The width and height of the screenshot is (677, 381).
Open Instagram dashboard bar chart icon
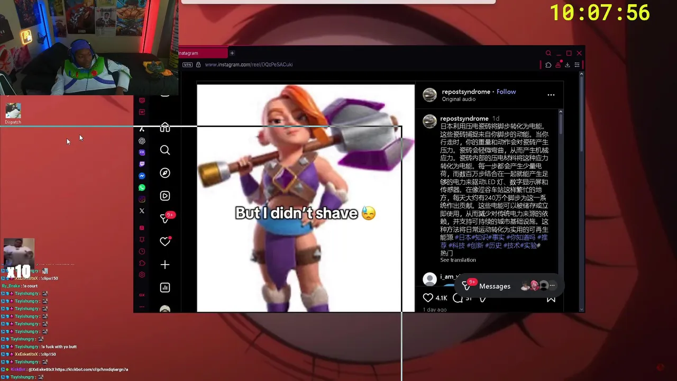(x=165, y=287)
